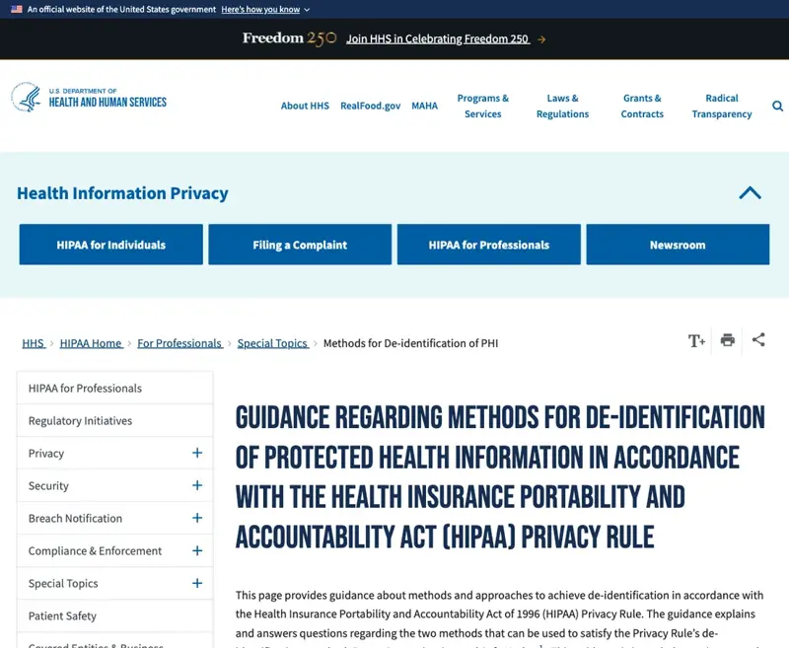Image resolution: width=789 pixels, height=648 pixels.
Task: Expand the "Here's how you know" chevron
Action: click(307, 10)
